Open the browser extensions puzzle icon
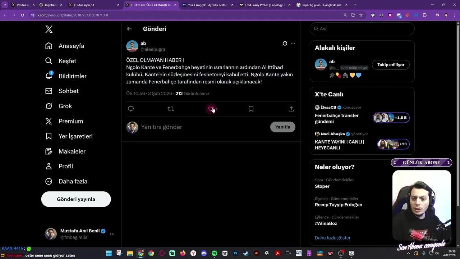Screen dimensions: 460x259 [x=425, y=15]
